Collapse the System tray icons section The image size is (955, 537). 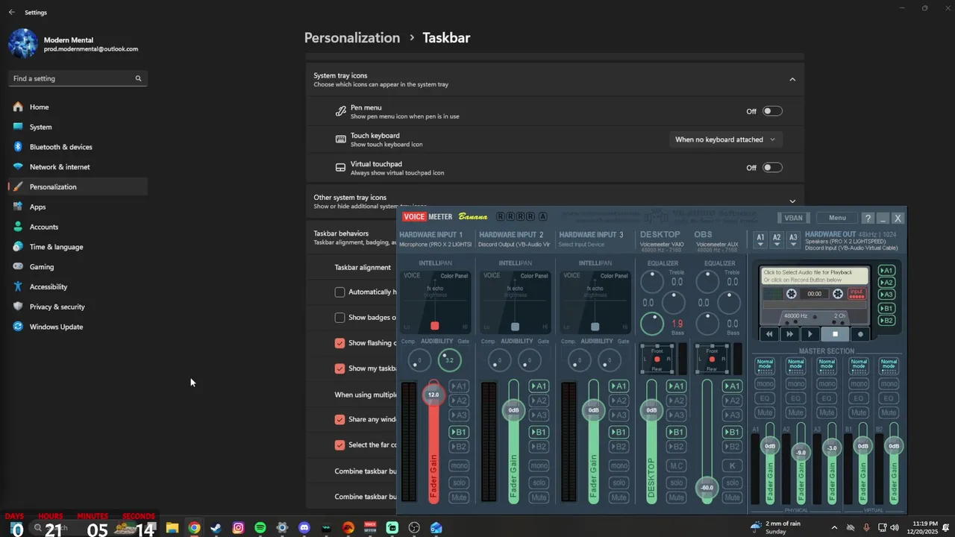coord(792,80)
